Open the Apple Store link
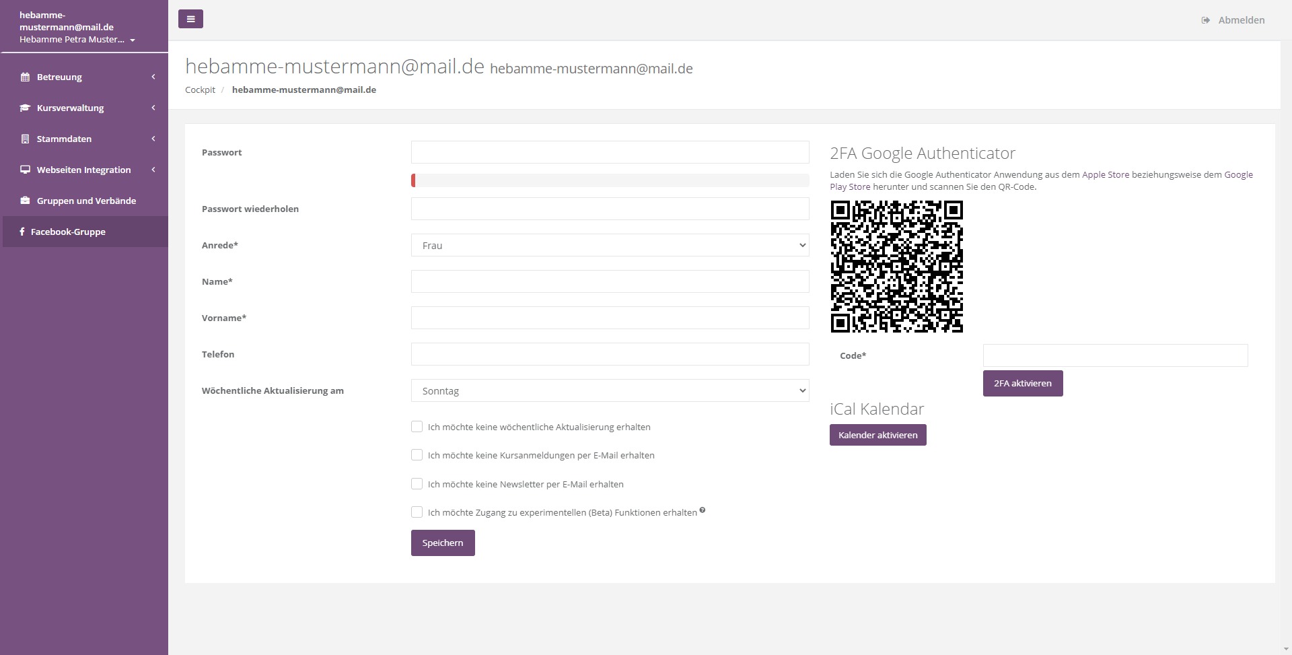The height and width of the screenshot is (655, 1292). coord(1105,174)
